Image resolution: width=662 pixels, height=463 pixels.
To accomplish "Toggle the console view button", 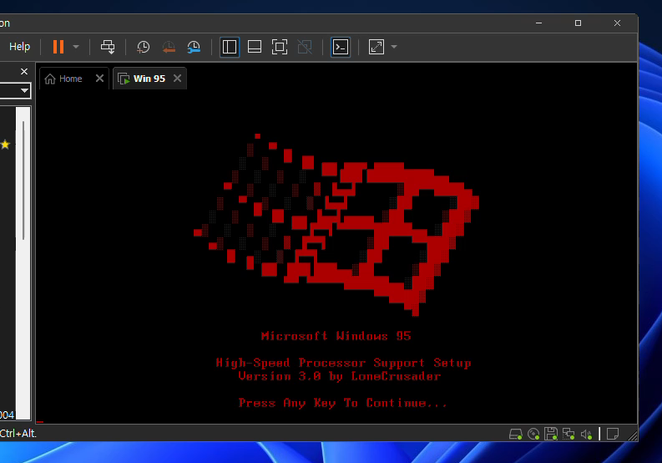I will (x=341, y=47).
